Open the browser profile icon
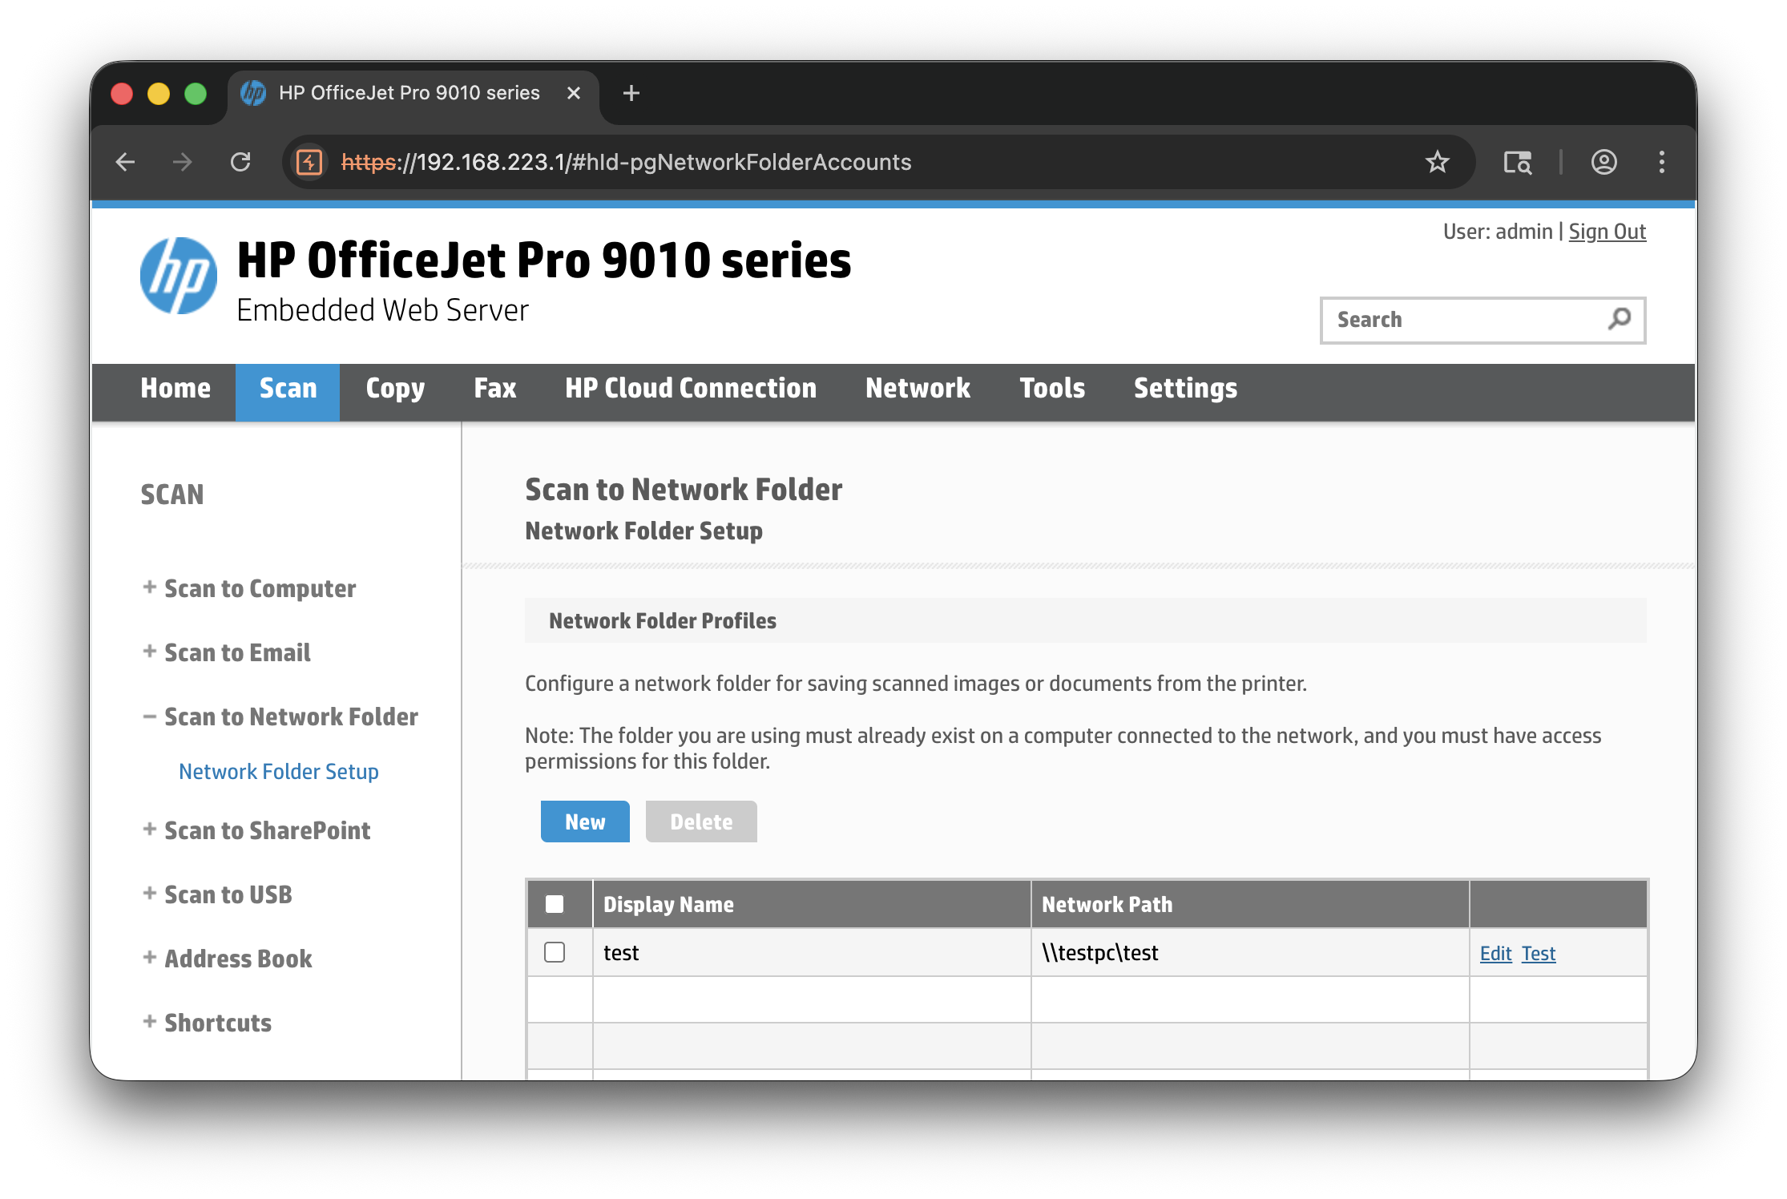 click(1603, 162)
